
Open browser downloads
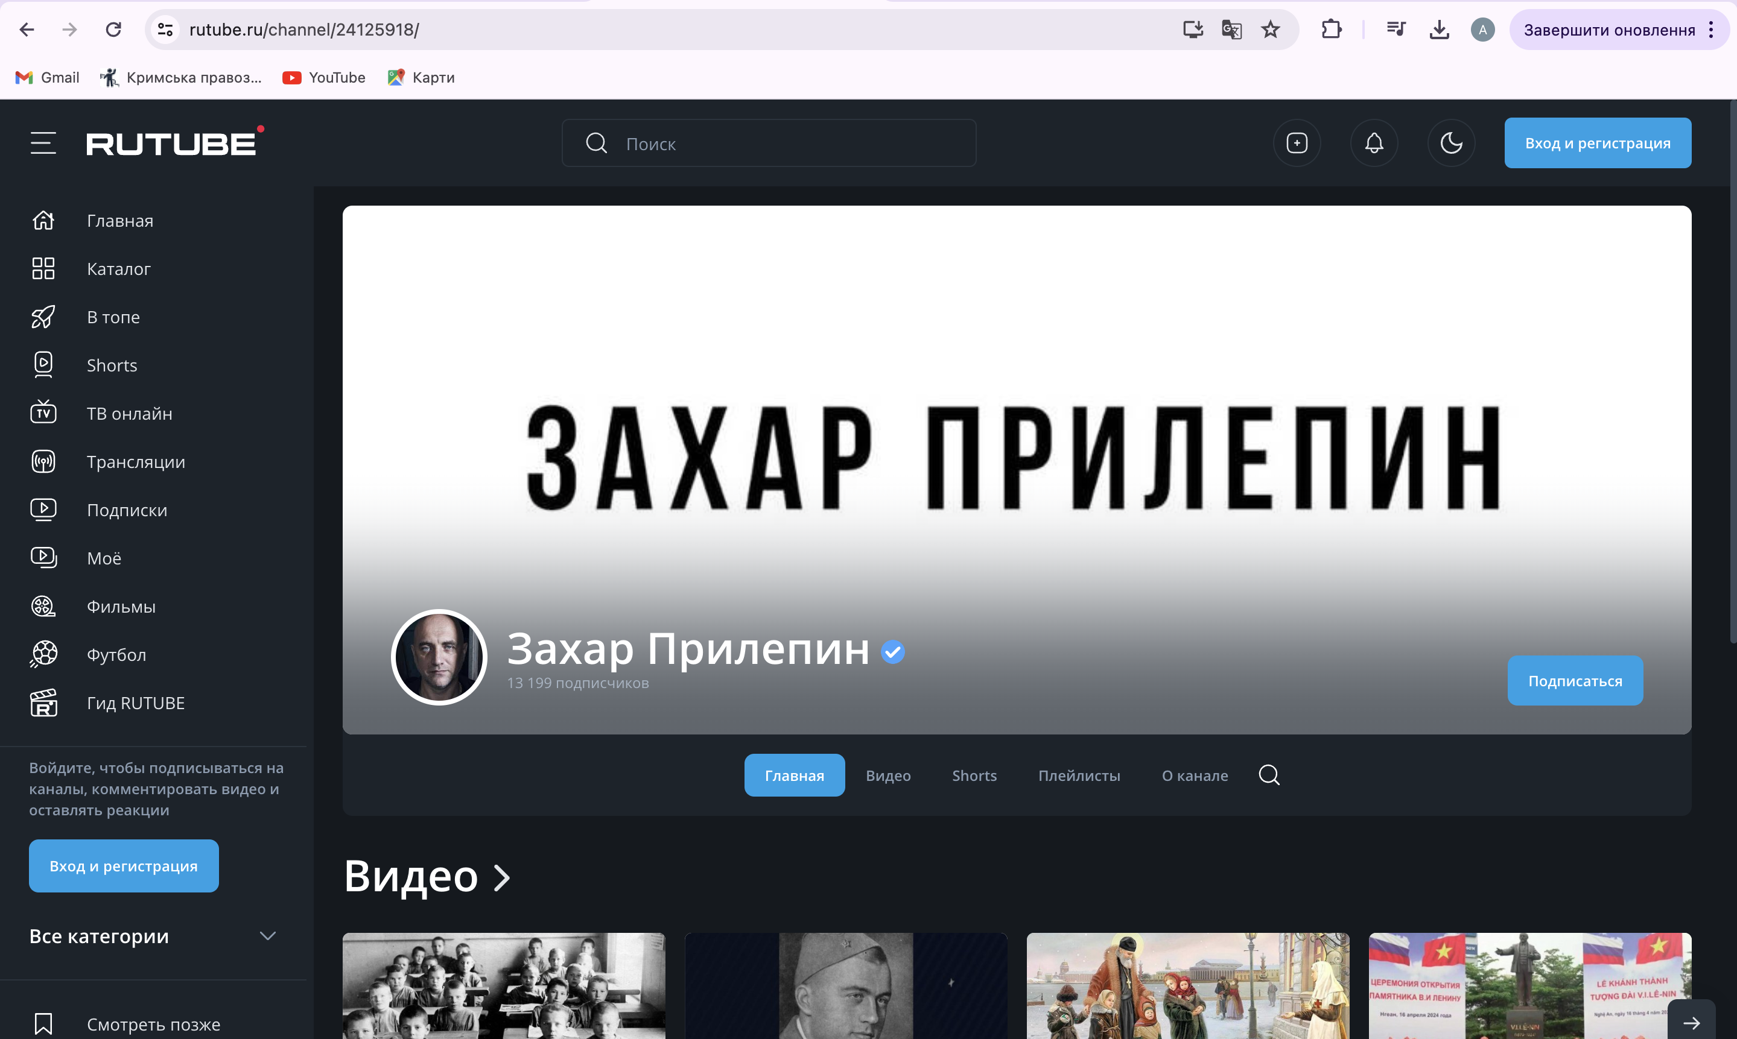1438,30
